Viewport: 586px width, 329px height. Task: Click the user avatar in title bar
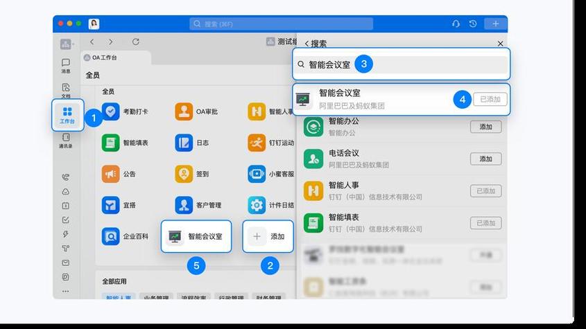pyautogui.click(x=94, y=24)
